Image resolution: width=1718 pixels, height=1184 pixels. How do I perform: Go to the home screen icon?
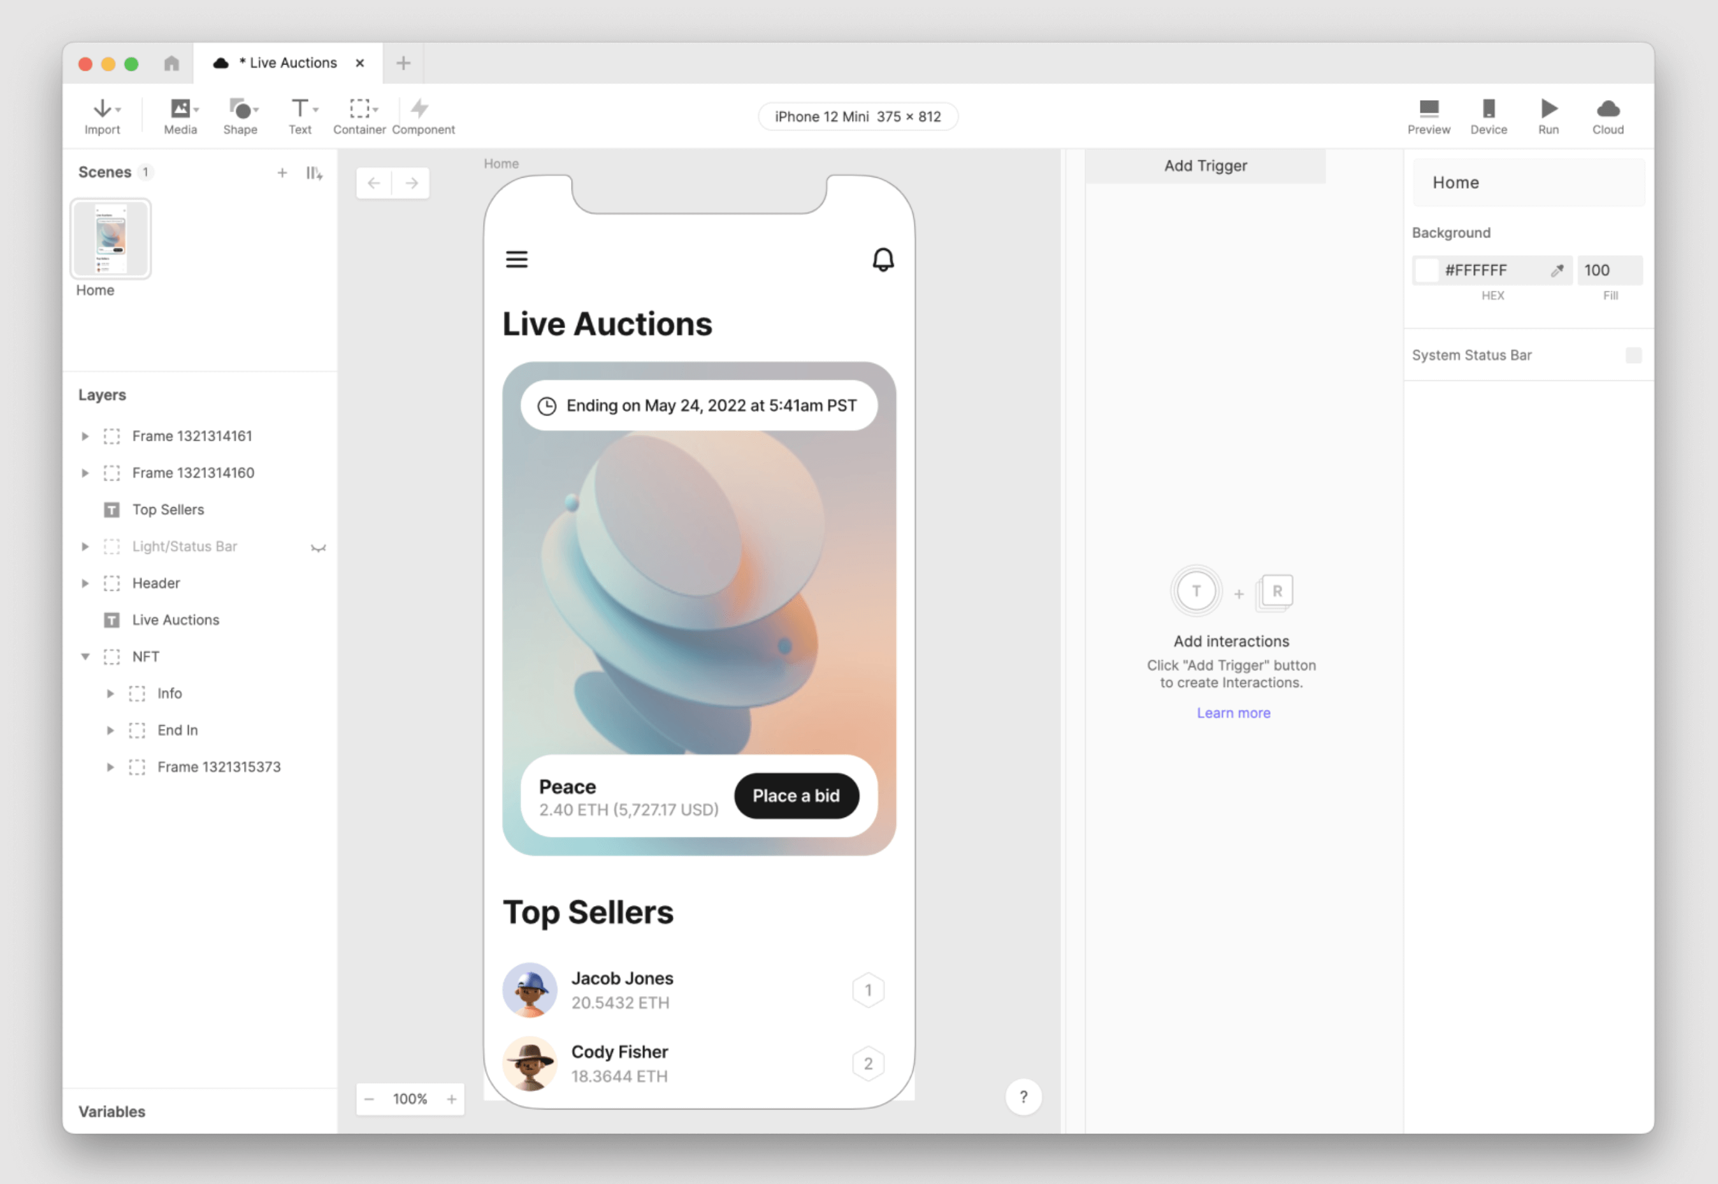171,63
